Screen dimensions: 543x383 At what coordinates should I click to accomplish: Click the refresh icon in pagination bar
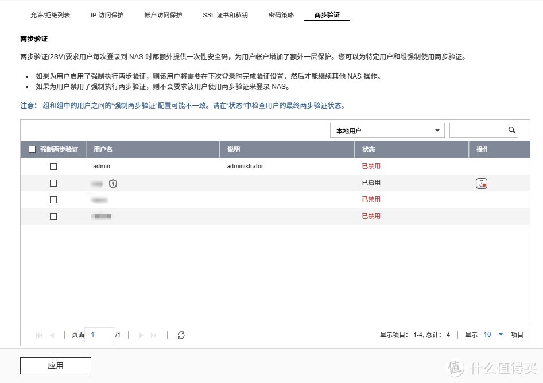pyautogui.click(x=181, y=335)
